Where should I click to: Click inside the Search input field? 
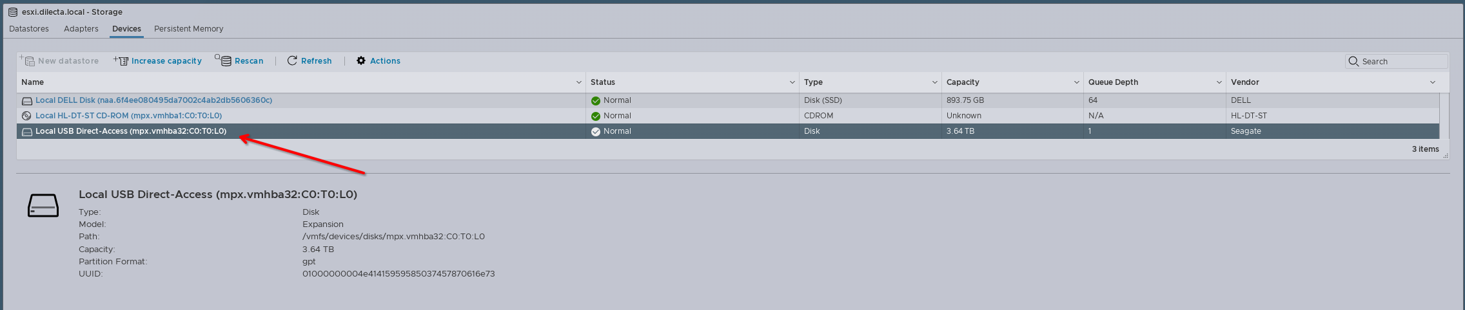coord(1401,62)
